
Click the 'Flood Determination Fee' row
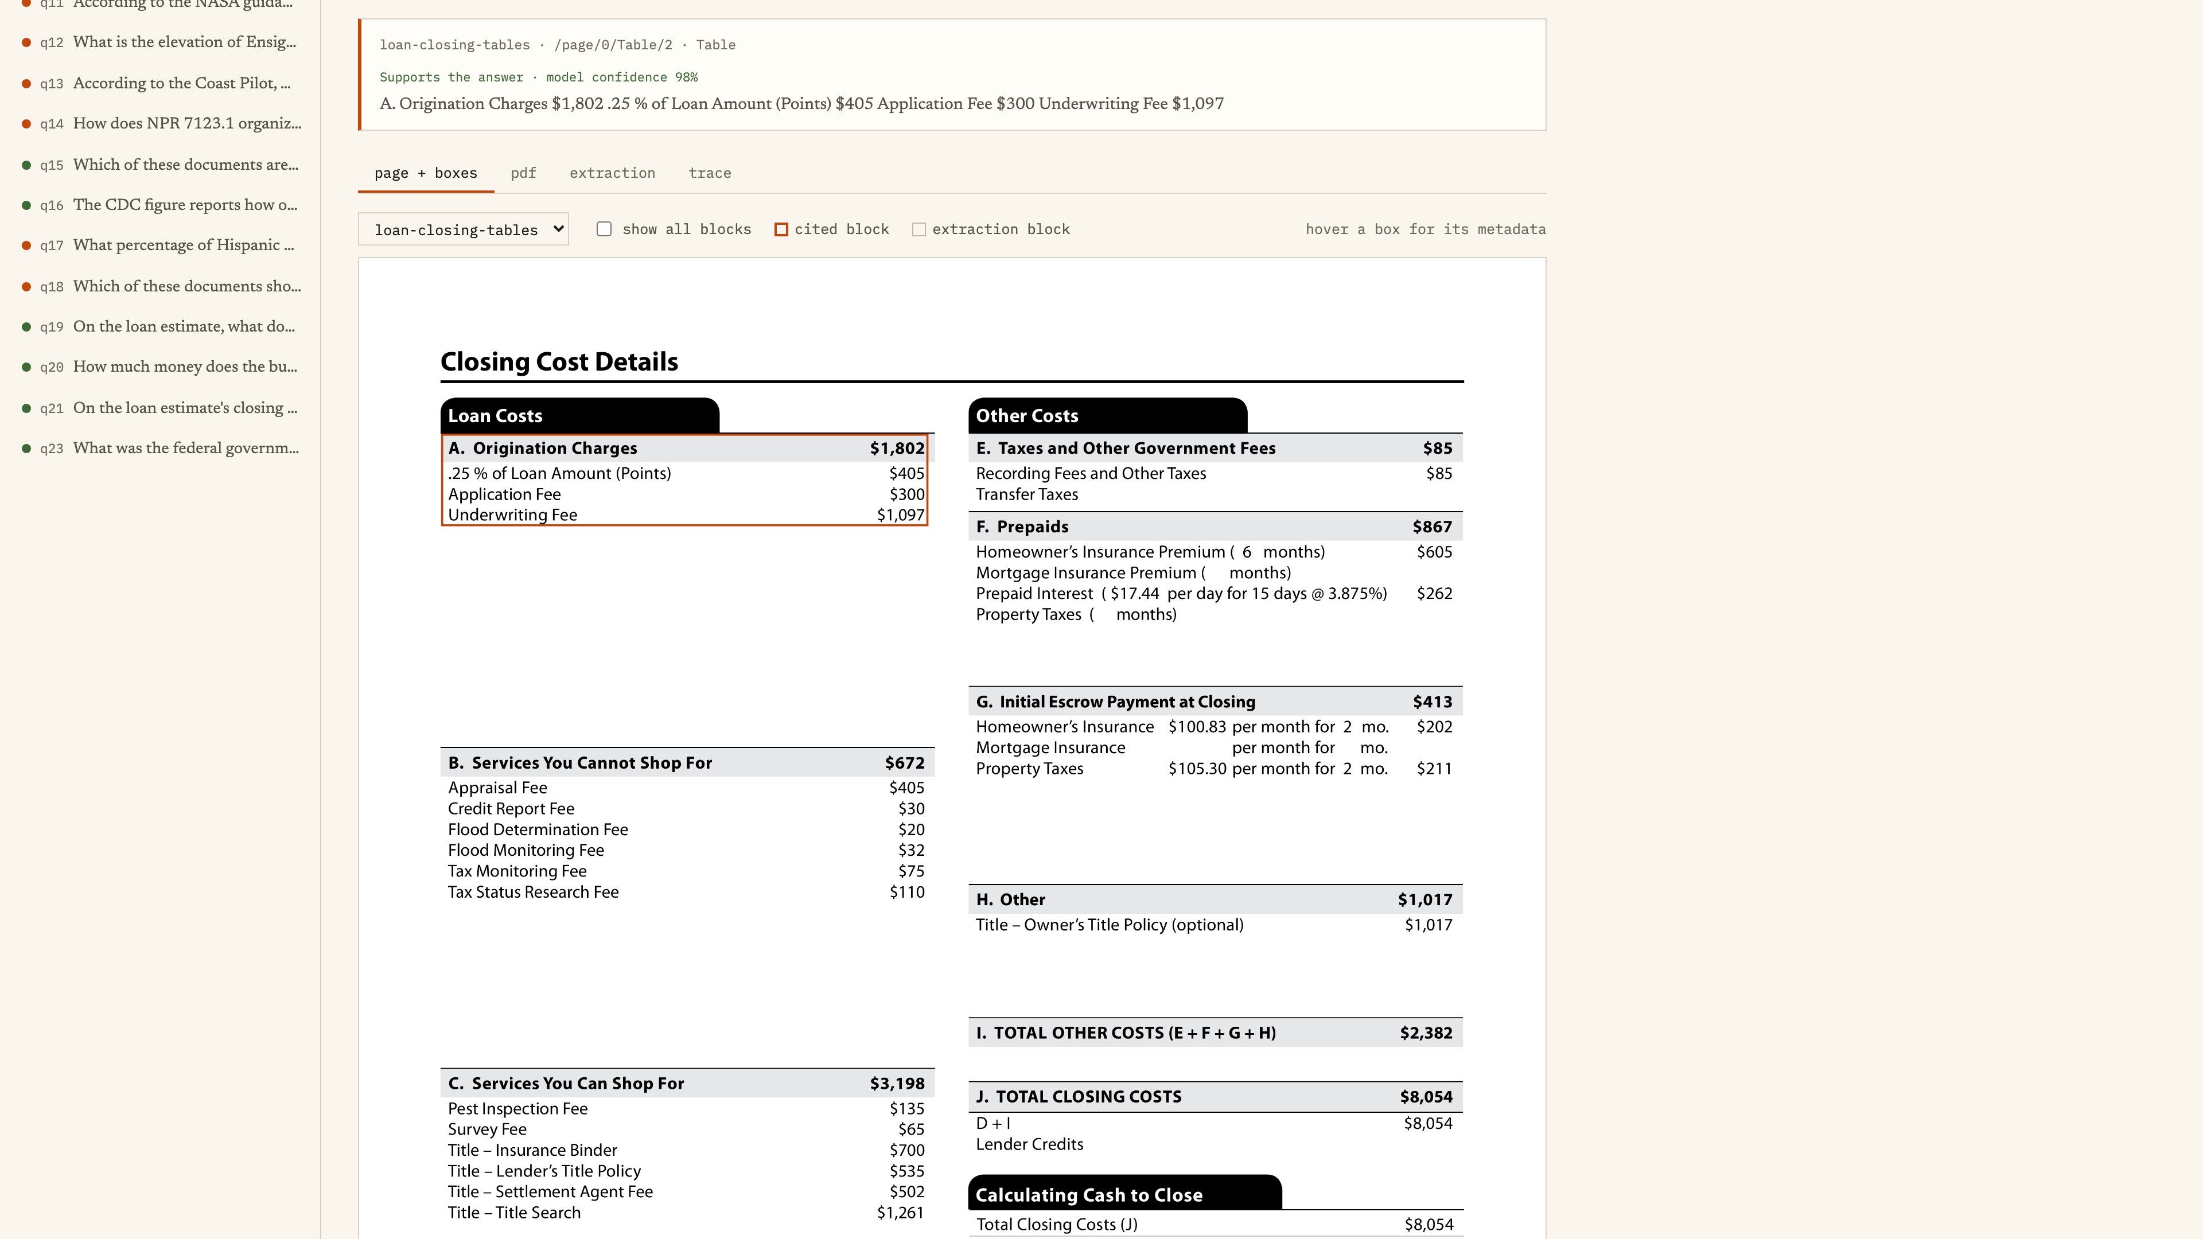687,829
